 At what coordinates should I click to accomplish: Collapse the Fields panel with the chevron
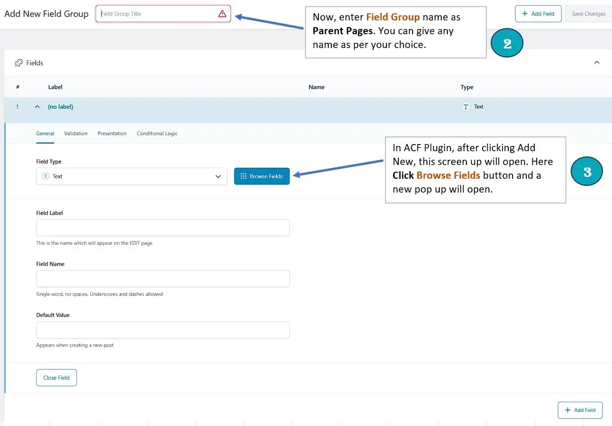pyautogui.click(x=597, y=63)
